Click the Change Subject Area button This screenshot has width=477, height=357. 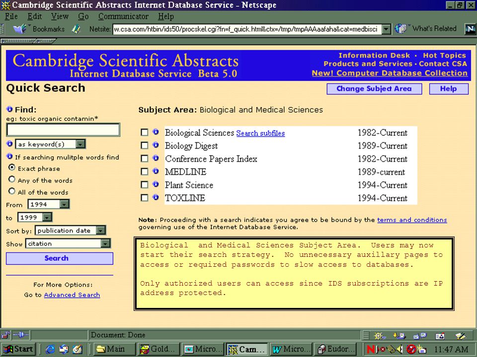(x=374, y=89)
